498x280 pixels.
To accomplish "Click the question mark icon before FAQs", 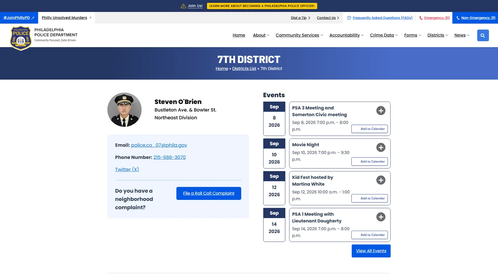I will tap(349, 18).
